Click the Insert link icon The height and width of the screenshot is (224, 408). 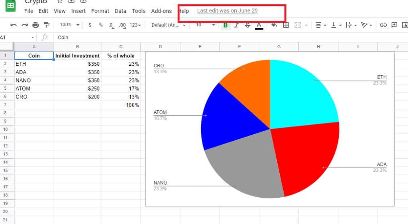pyautogui.click(x=383, y=25)
